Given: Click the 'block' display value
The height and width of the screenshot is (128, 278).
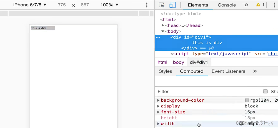Looking at the screenshot, I should pos(251,106).
